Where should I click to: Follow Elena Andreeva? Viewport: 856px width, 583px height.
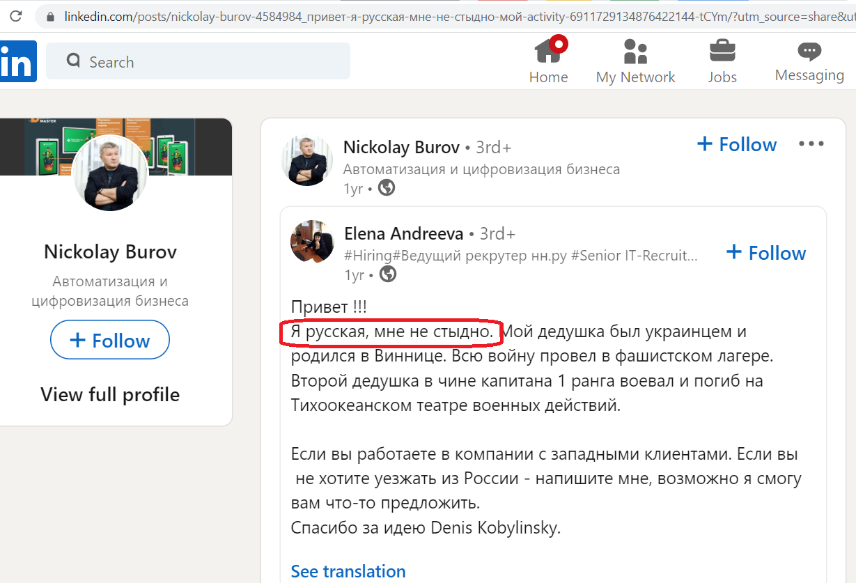[x=766, y=253]
